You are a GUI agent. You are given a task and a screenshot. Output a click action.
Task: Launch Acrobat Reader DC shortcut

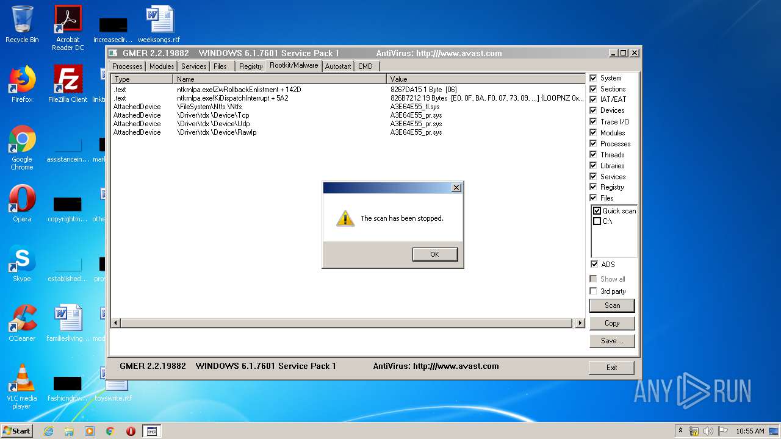click(x=68, y=28)
